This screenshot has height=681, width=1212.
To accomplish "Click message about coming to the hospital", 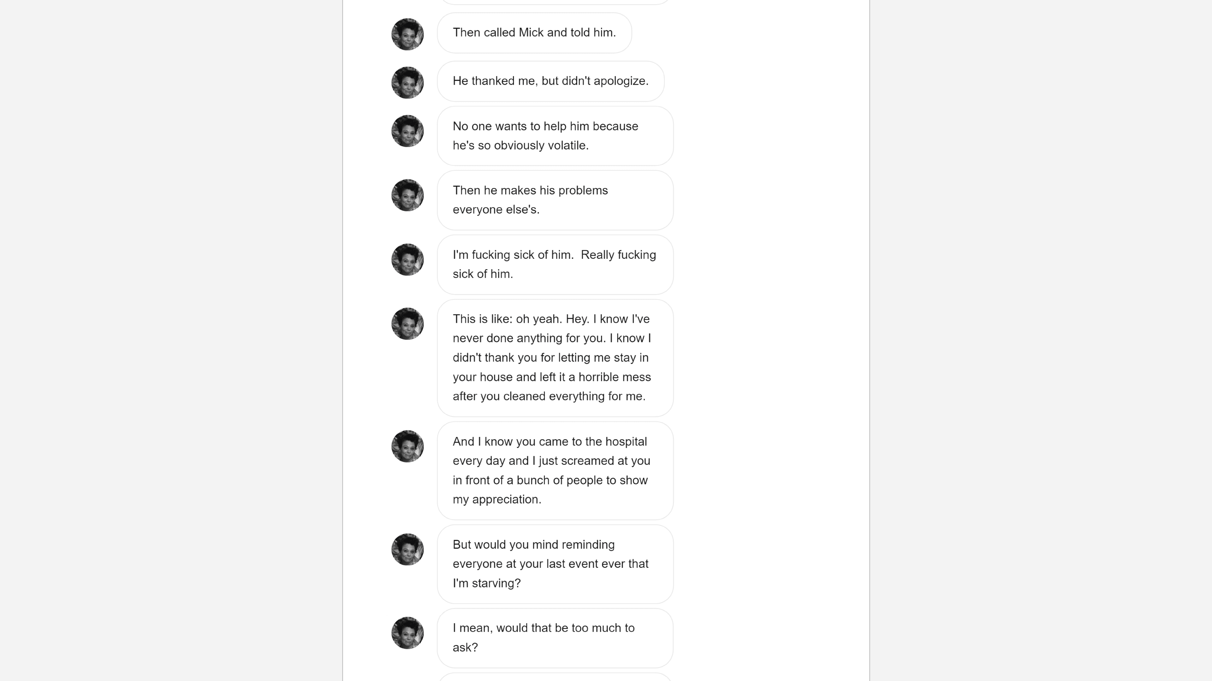I will (x=555, y=470).
